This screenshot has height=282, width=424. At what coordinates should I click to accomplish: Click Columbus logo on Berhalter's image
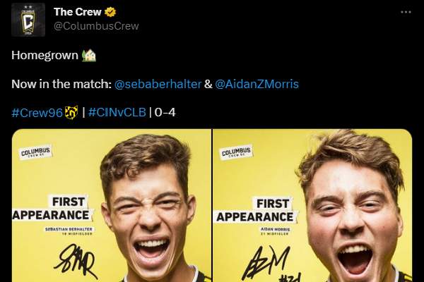37,153
